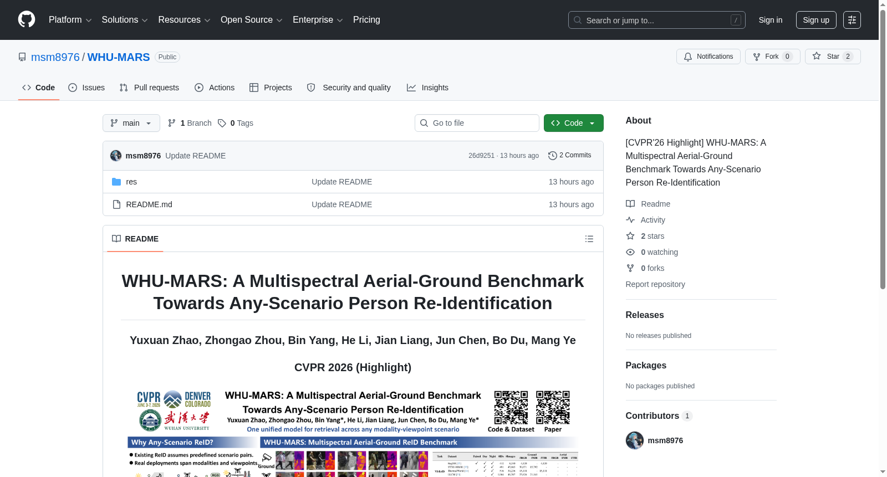
Task: Click the bell icon in Notifications
Action: coord(688,57)
